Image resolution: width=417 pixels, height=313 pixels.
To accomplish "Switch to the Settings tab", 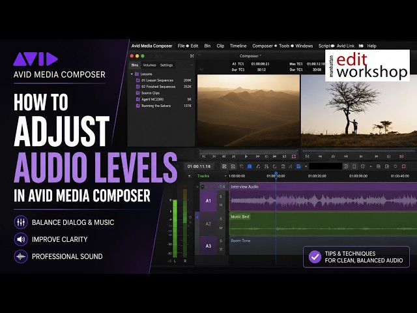I will tap(167, 65).
